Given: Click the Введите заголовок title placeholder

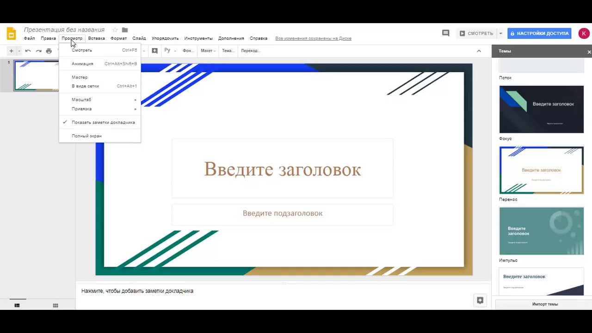Looking at the screenshot, I should click(283, 168).
